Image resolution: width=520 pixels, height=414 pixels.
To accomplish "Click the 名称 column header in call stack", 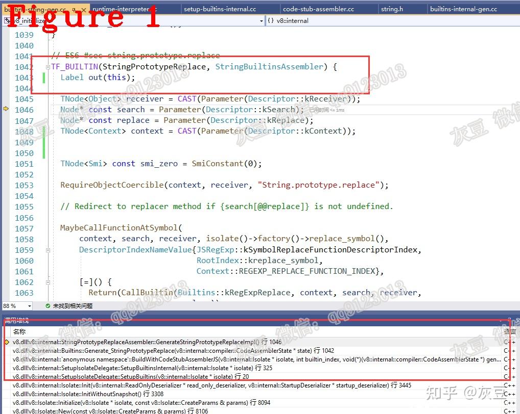I will pos(19,331).
